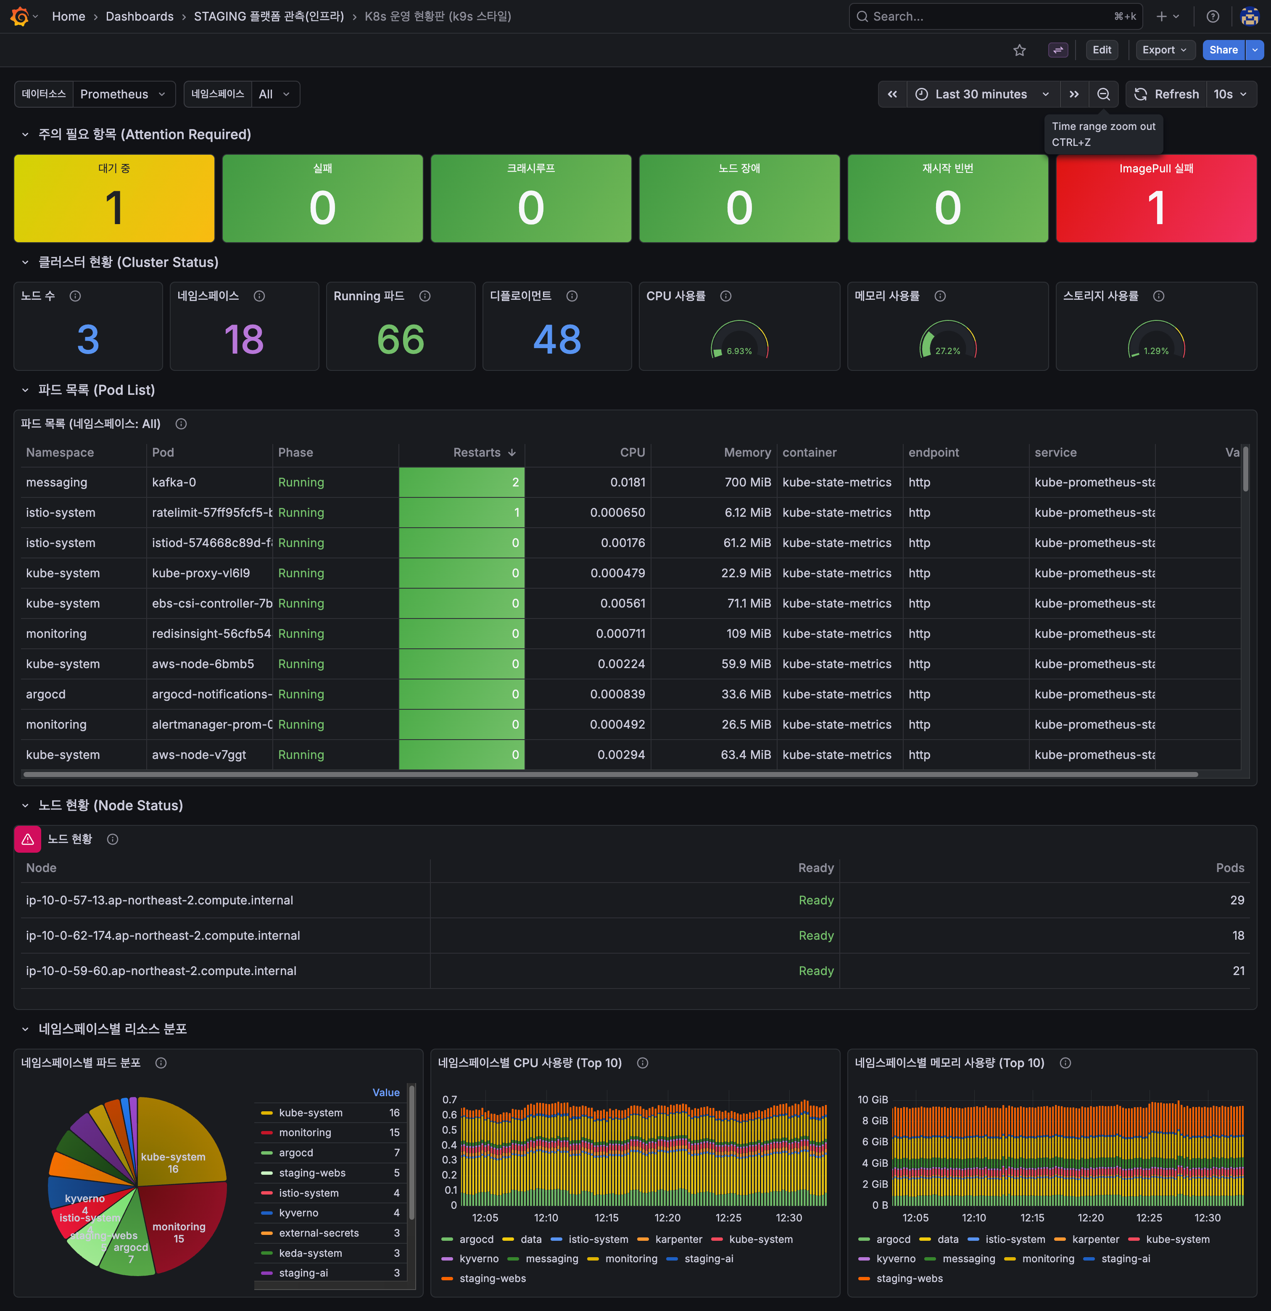Click the blue Share button
Image resolution: width=1271 pixels, height=1311 pixels.
pos(1223,50)
